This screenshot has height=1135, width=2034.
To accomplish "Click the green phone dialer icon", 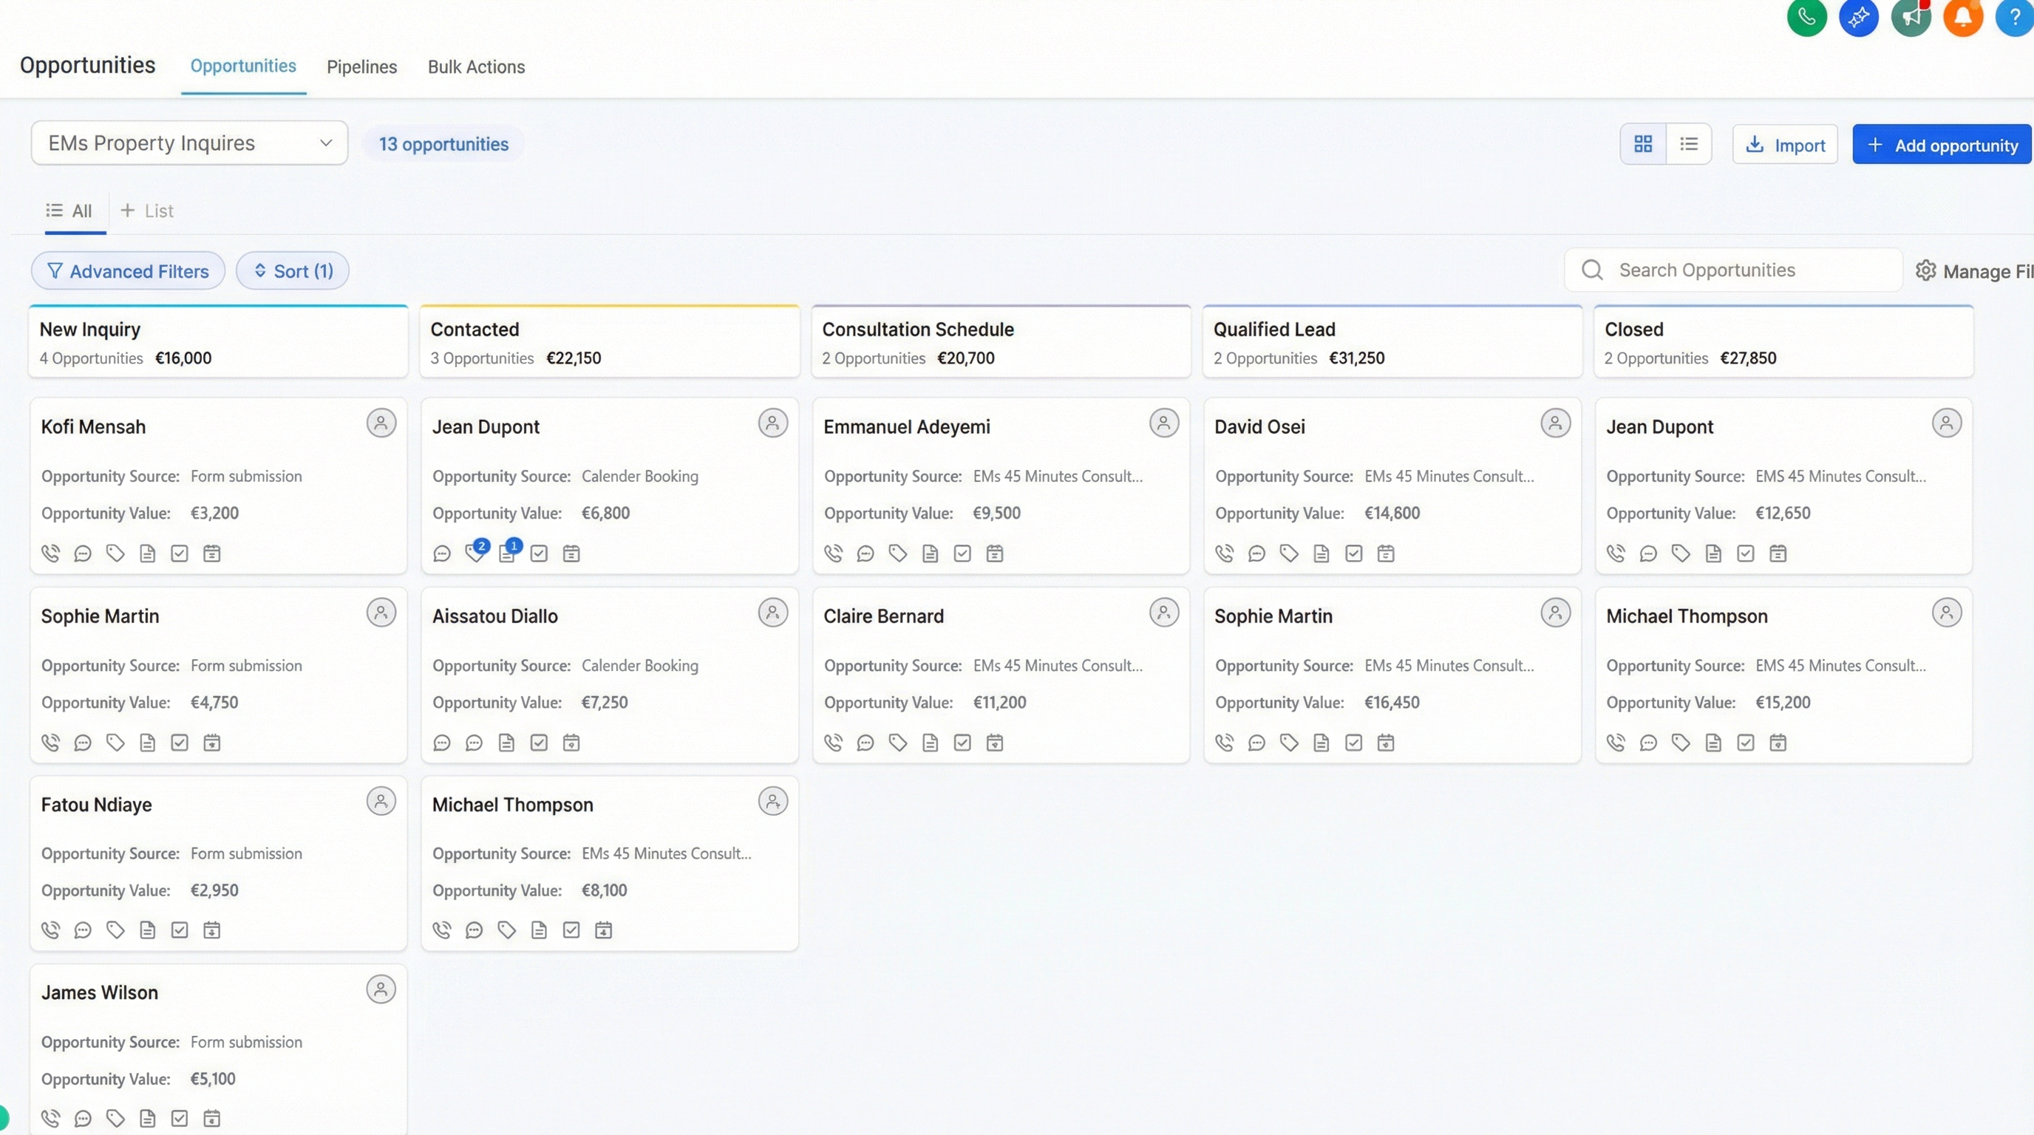I will (x=1806, y=16).
